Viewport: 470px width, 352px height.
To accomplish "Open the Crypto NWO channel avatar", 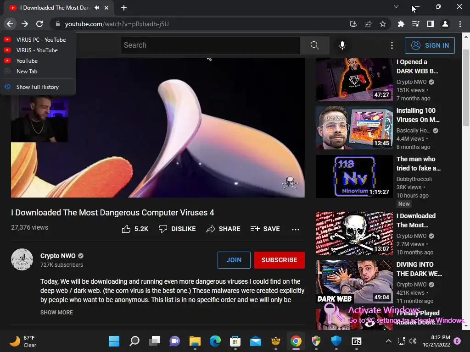I will click(x=22, y=259).
